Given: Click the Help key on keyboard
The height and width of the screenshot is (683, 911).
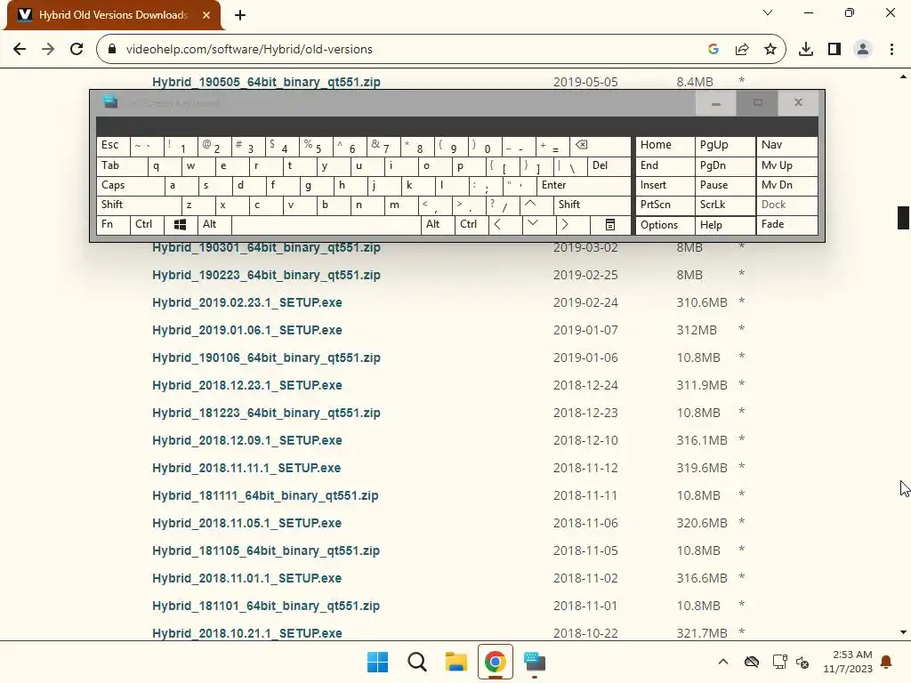Looking at the screenshot, I should pyautogui.click(x=724, y=225).
